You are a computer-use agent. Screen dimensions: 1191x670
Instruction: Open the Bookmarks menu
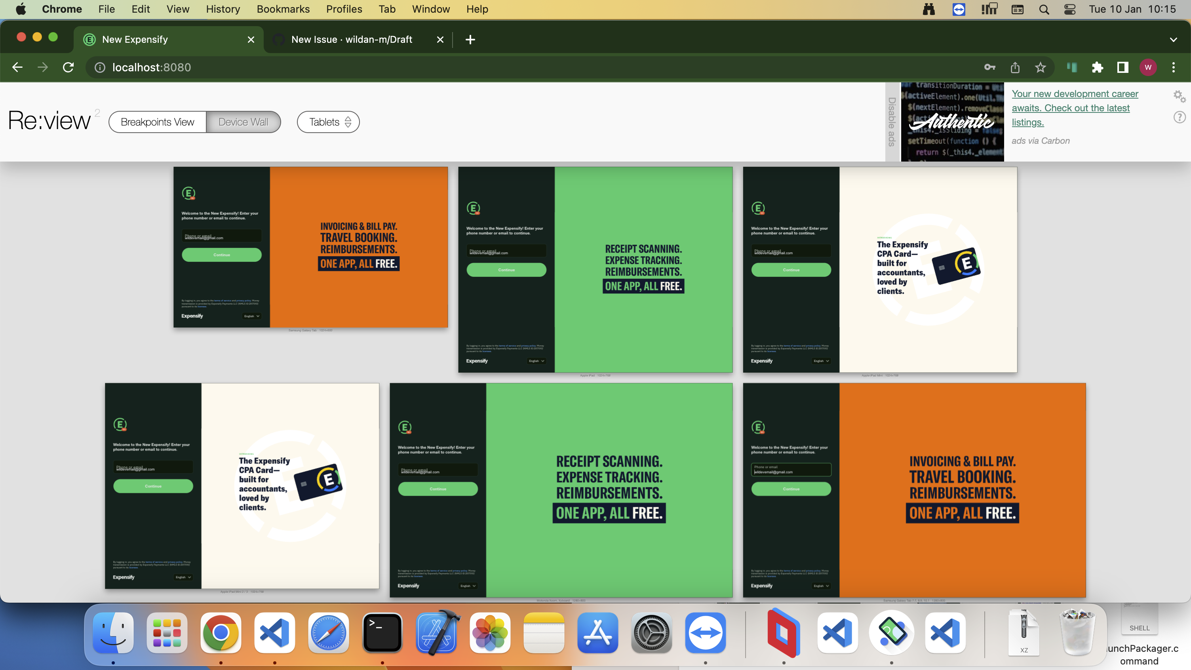283,9
